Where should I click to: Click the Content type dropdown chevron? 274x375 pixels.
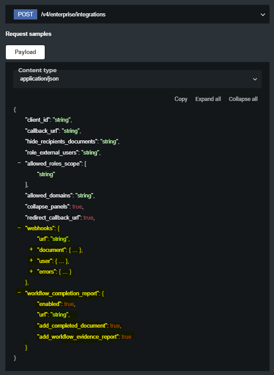[x=255, y=79]
